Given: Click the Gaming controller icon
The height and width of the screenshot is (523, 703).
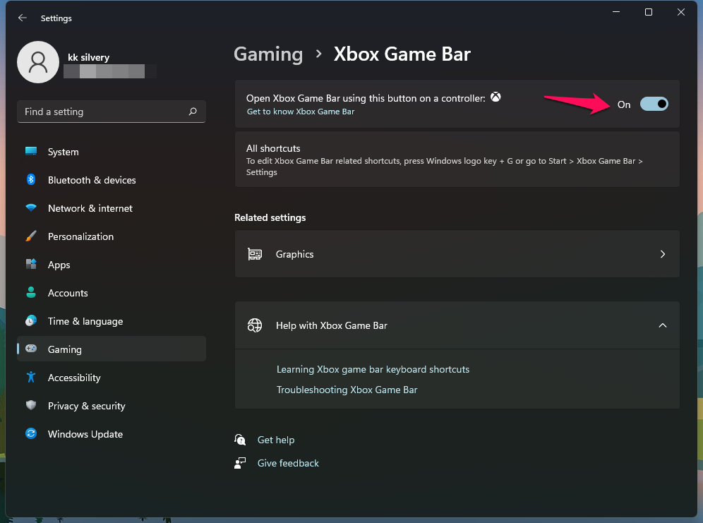Looking at the screenshot, I should click(31, 349).
